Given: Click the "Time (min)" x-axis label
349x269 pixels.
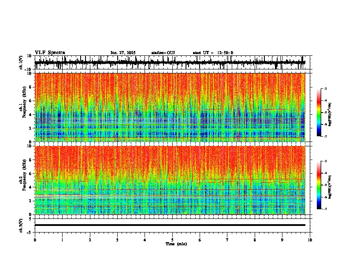Looking at the screenshot, I should click(176, 244).
